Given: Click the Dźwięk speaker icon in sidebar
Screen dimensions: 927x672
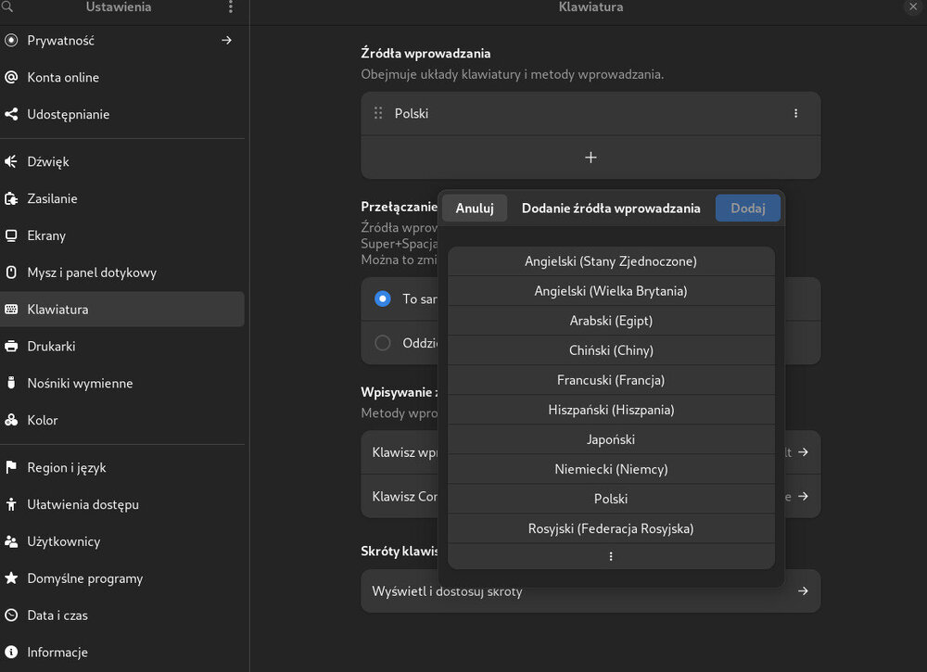Looking at the screenshot, I should coord(11,161).
